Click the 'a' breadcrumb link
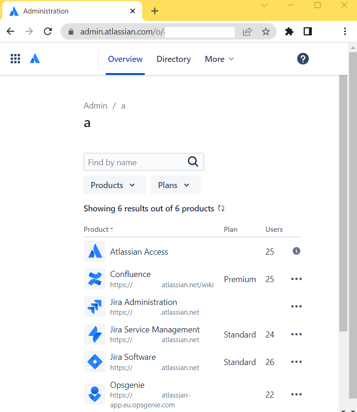357x412 pixels. pyautogui.click(x=123, y=106)
